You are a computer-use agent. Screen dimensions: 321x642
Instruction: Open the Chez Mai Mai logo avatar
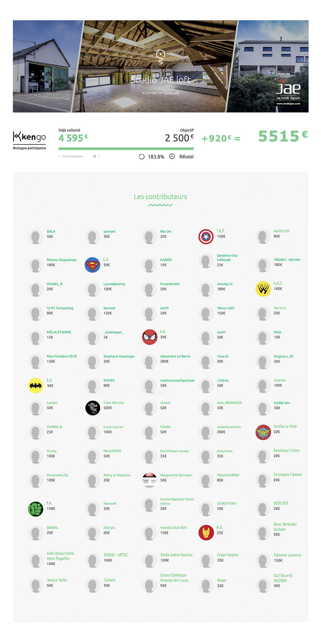pos(93,408)
